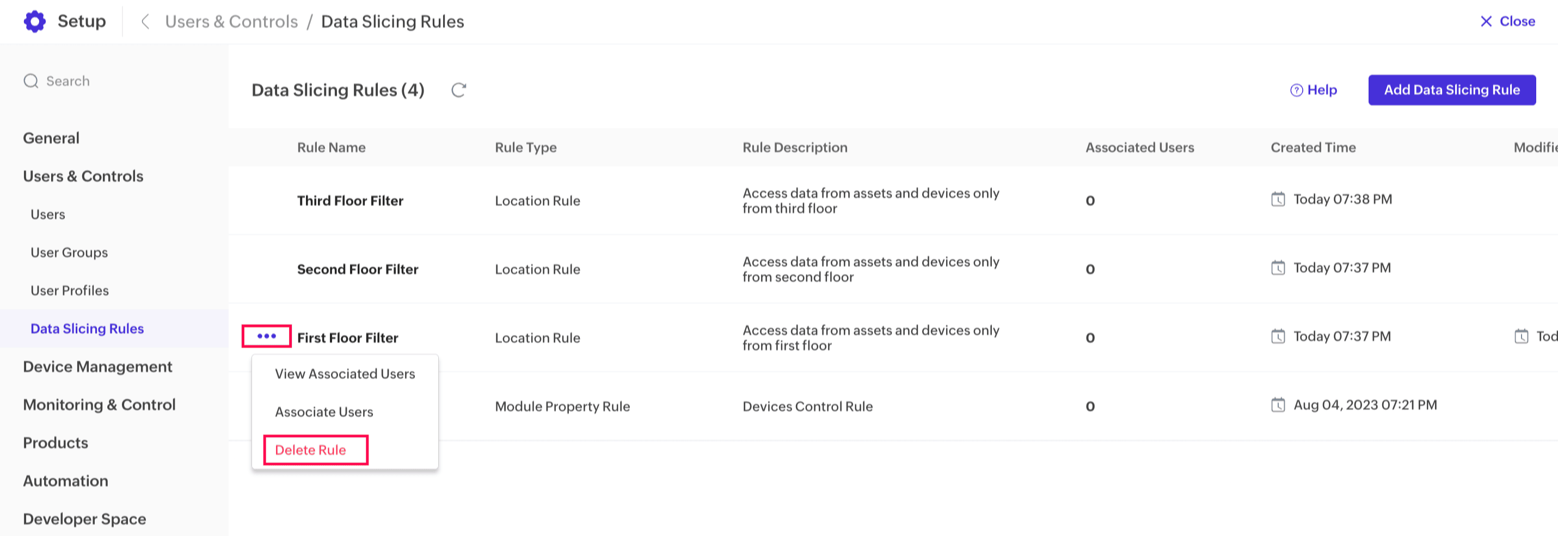Click the Setup gear icon
The width and height of the screenshot is (1558, 536).
(34, 22)
